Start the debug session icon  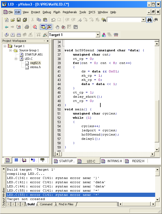coord(35,27)
